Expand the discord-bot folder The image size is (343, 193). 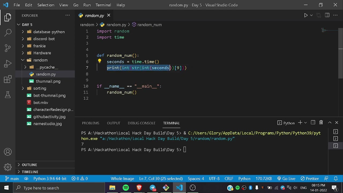(45, 39)
